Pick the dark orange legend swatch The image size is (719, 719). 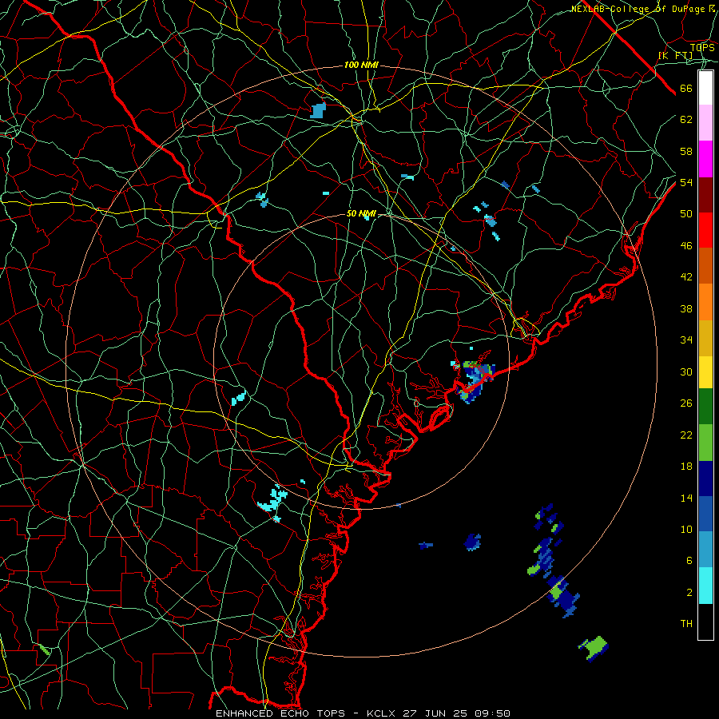point(705,266)
